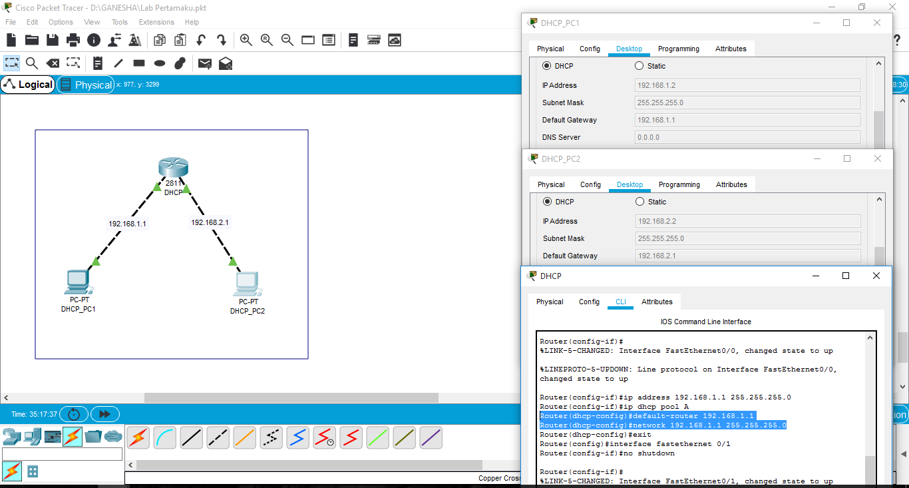
Task: Open the Extensions menu
Action: coord(156,22)
